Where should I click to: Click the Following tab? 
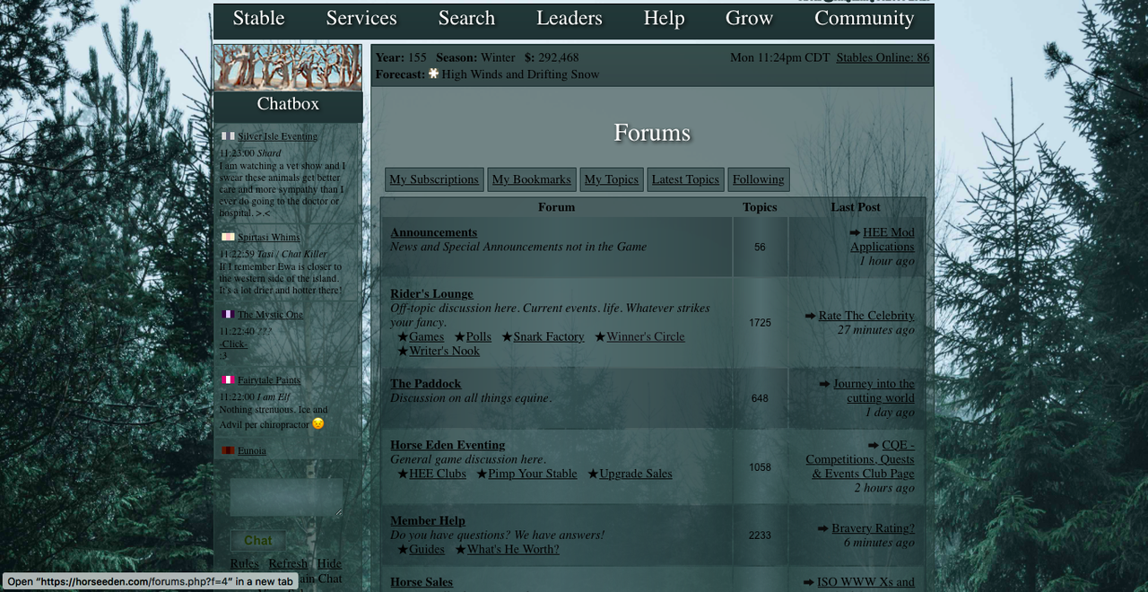click(x=759, y=179)
